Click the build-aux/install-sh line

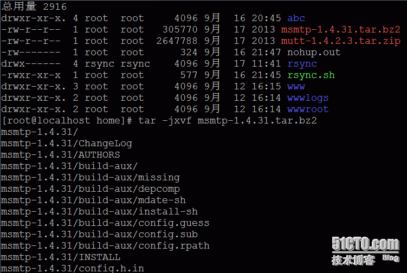[99, 212]
